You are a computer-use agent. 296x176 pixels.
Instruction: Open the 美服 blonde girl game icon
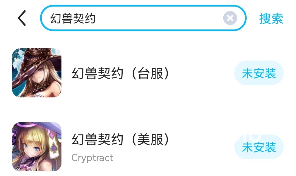tap(37, 147)
